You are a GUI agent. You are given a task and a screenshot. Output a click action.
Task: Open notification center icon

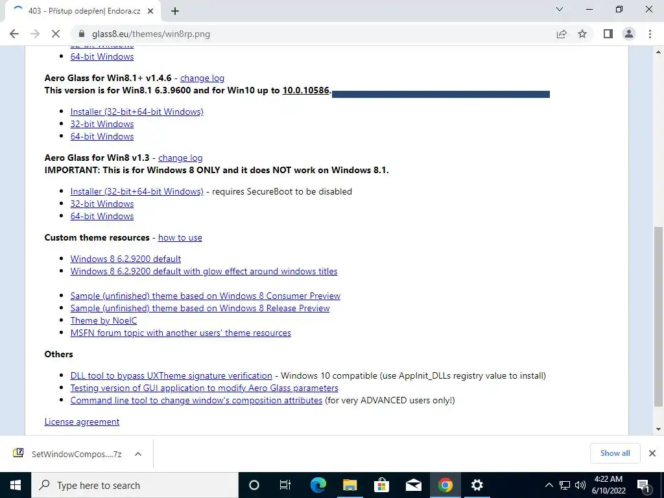pos(643,485)
